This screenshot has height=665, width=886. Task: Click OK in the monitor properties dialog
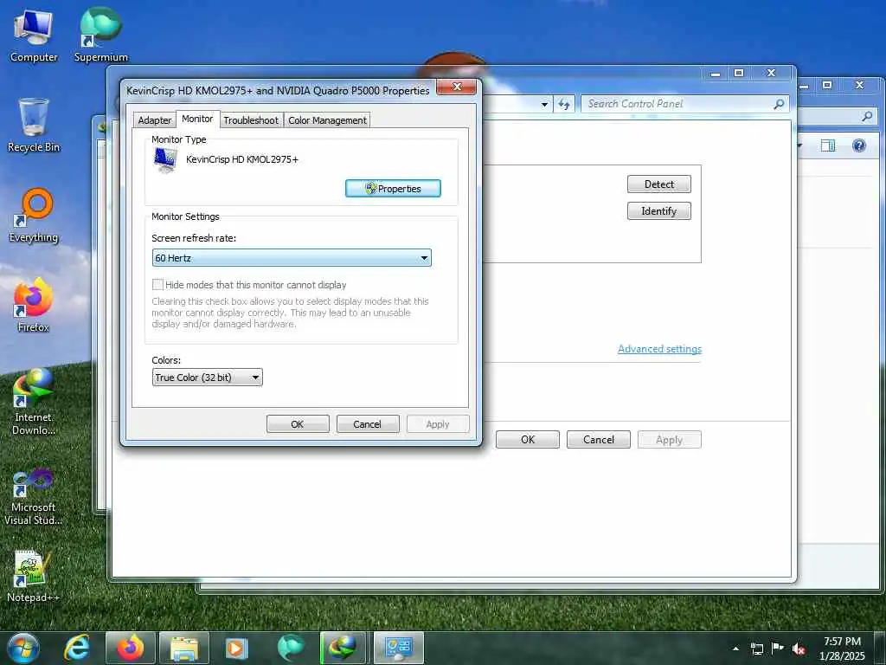click(298, 424)
